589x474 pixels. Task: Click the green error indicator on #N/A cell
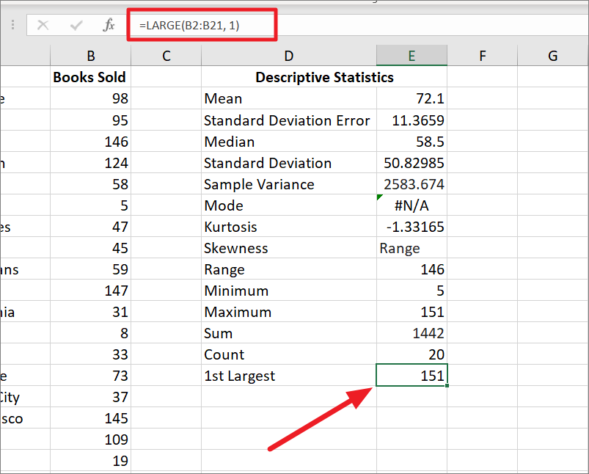click(379, 197)
